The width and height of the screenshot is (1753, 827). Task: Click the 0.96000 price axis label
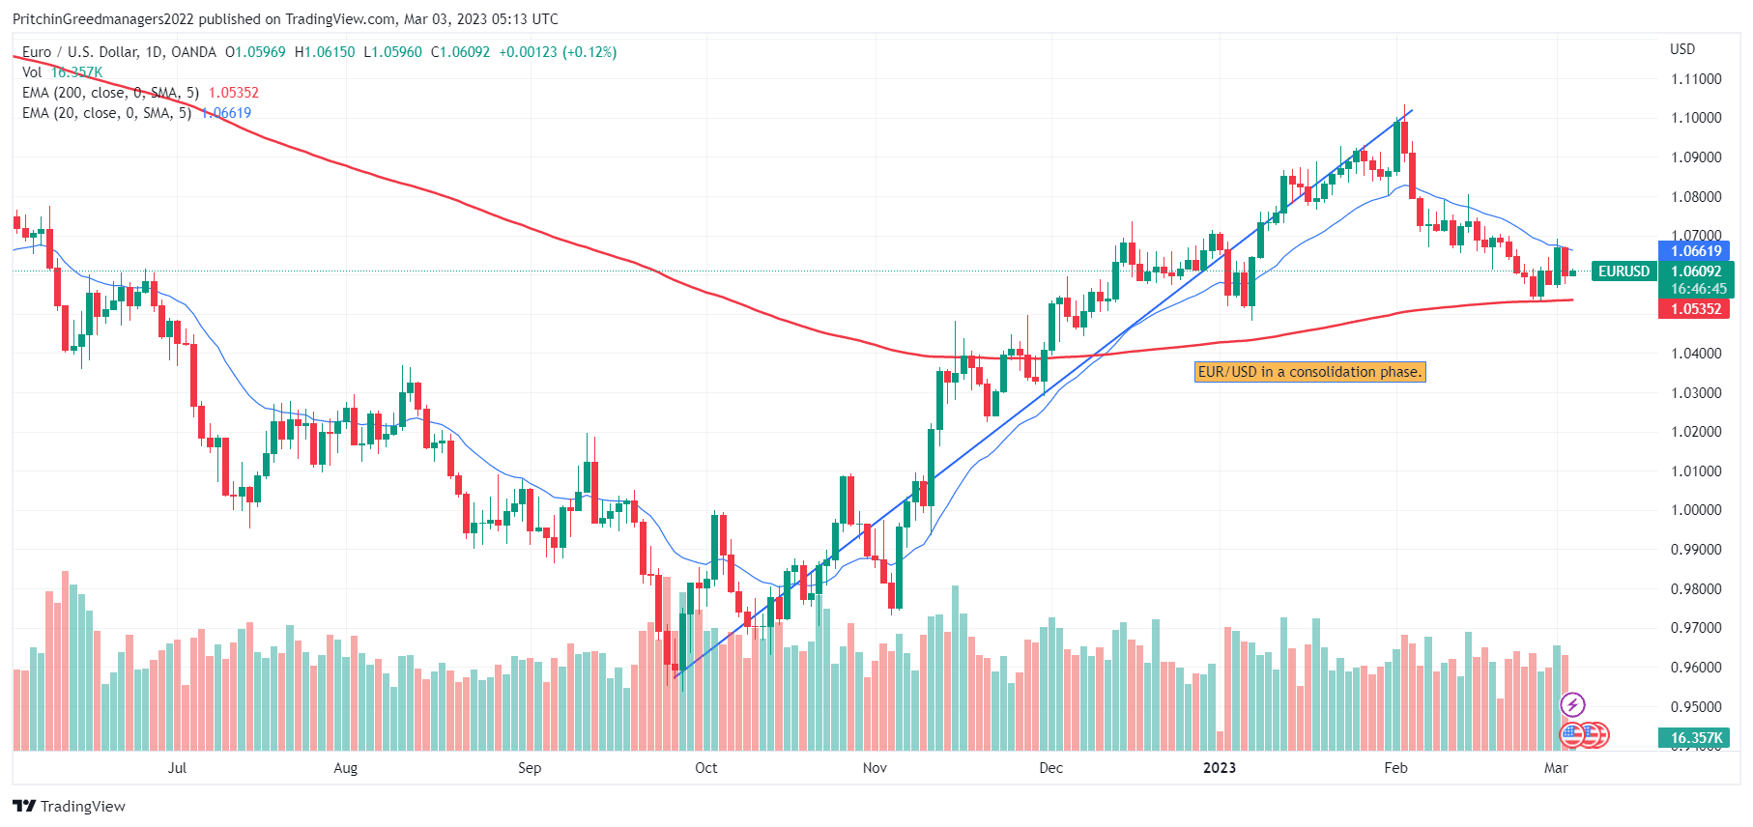[x=1696, y=668]
